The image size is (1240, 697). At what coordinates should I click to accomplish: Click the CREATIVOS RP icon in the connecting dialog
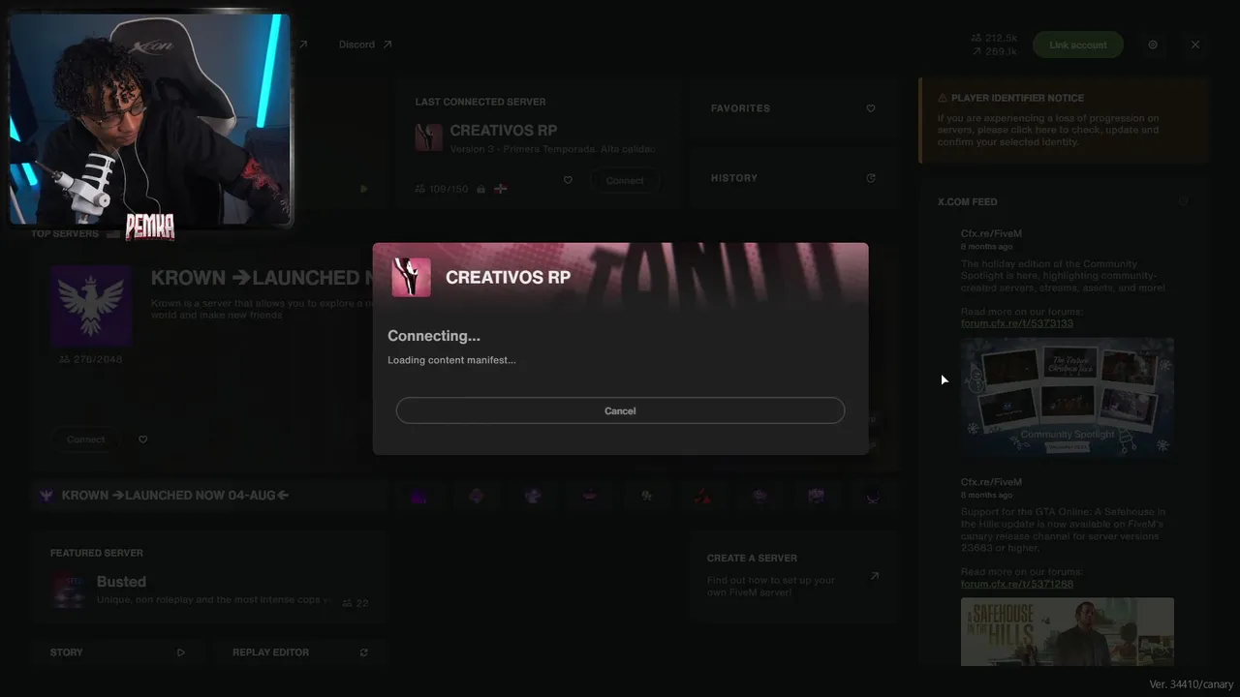[x=411, y=277]
